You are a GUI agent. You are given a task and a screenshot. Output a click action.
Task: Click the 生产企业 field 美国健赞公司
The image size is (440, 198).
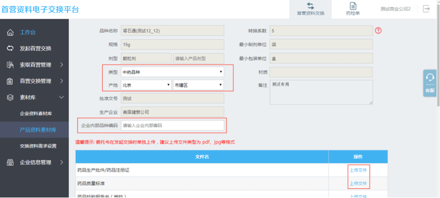172,112
